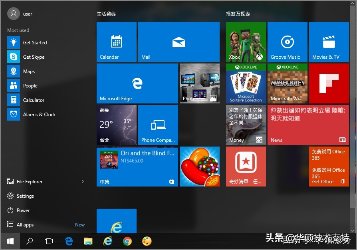Image resolution: width=357 pixels, height=250 pixels.
Task: Open Task View on the taskbar
Action: click(49, 241)
